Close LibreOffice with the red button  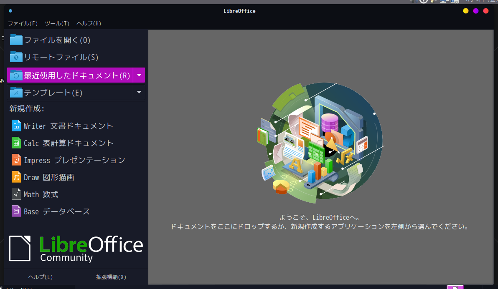pyautogui.click(x=486, y=11)
